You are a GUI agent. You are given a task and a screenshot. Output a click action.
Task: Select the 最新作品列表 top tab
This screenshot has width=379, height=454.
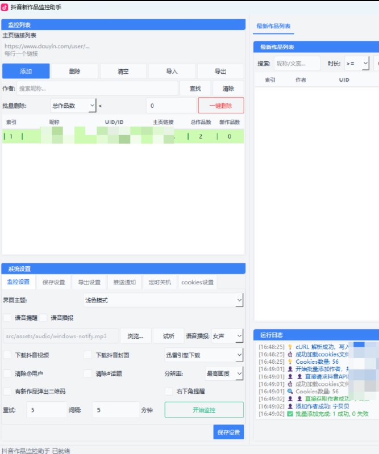[x=273, y=26]
